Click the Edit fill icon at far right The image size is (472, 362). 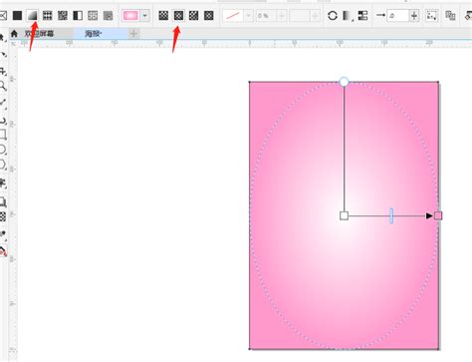(468, 16)
